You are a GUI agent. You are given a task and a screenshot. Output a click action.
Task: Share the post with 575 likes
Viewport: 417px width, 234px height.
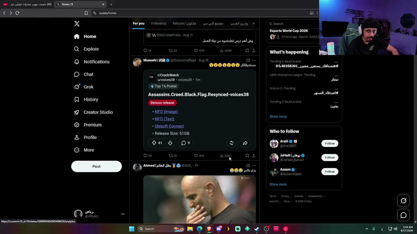(254, 51)
